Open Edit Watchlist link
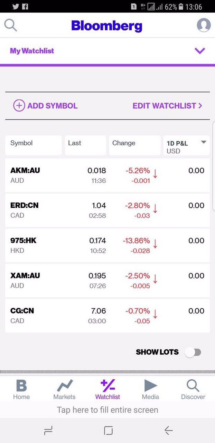 coord(167,106)
